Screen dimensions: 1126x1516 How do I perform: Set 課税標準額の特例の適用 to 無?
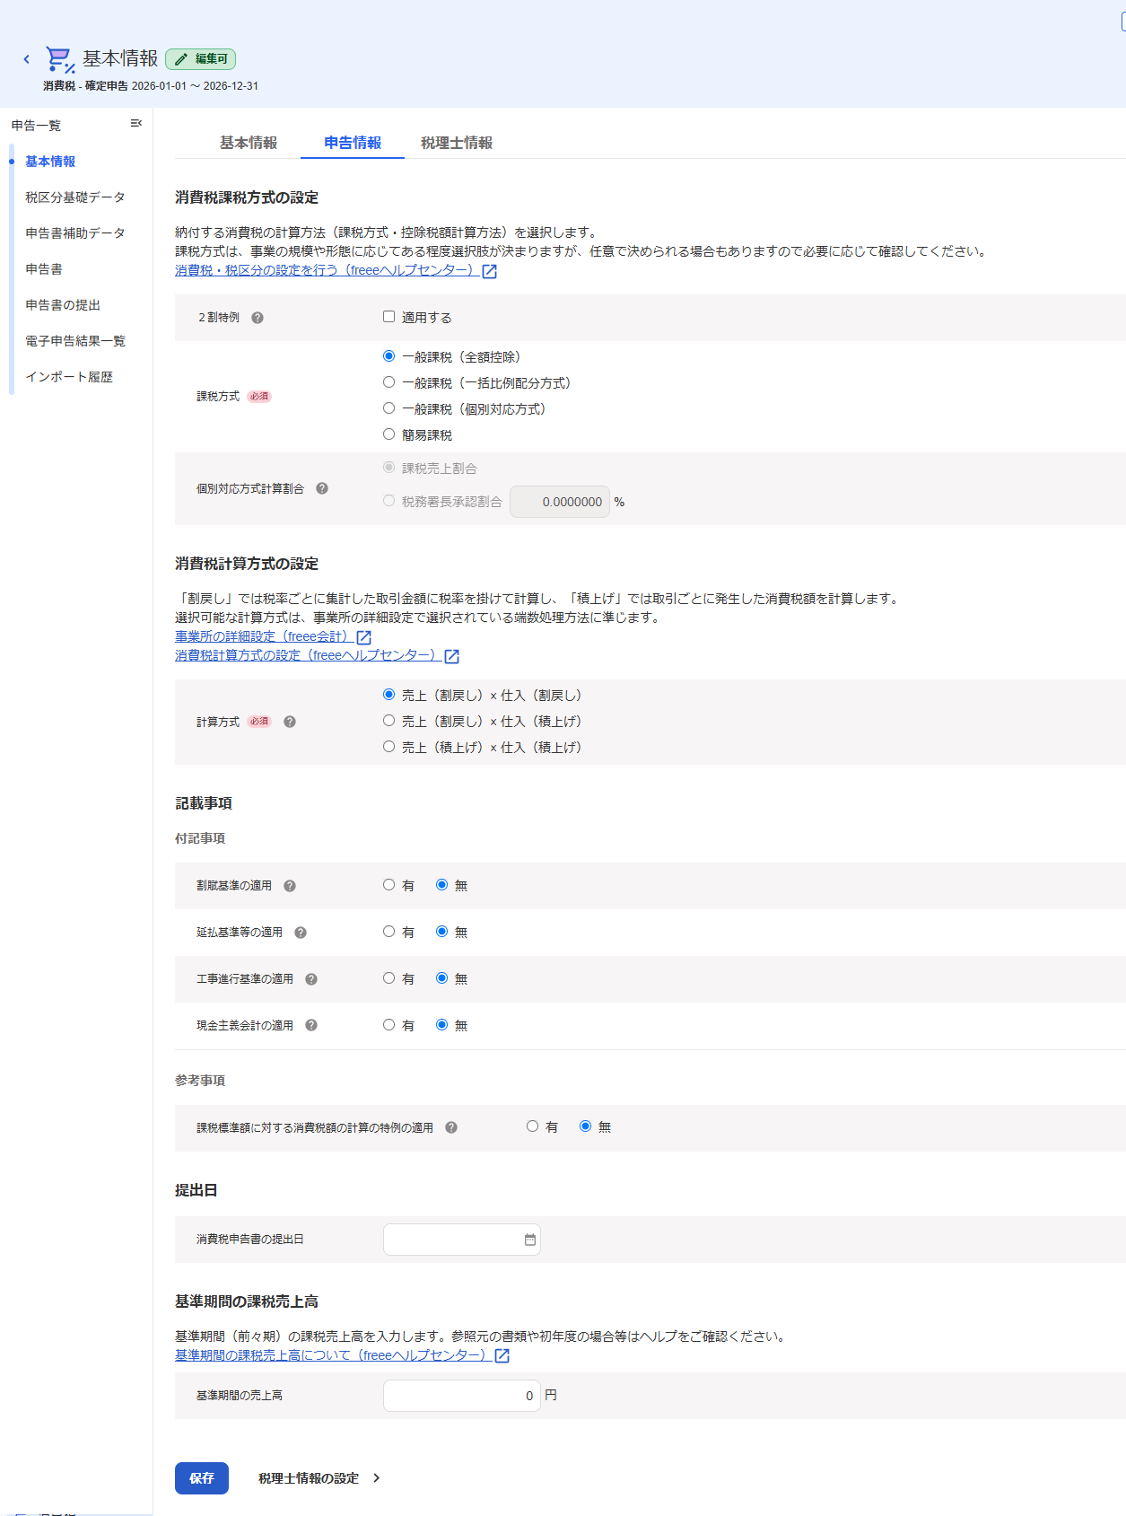[586, 1126]
